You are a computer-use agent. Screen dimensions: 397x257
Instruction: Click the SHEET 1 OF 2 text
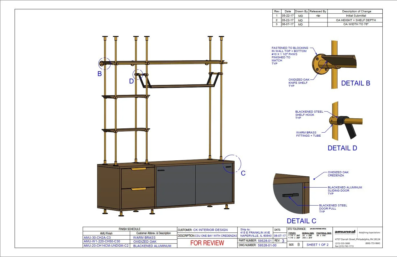click(317, 245)
